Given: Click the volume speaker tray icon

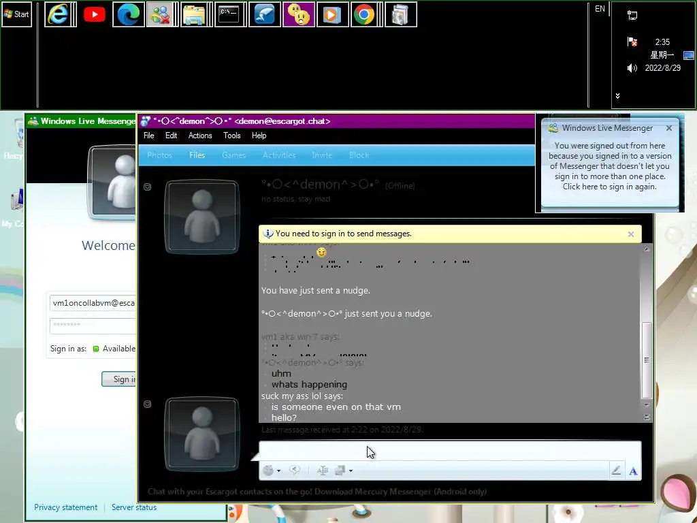Looking at the screenshot, I should point(632,68).
